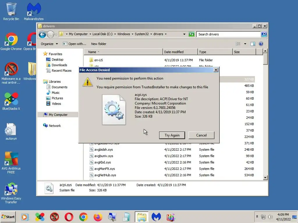
Task: Click Open with... in the toolbar
Action: 74,44
